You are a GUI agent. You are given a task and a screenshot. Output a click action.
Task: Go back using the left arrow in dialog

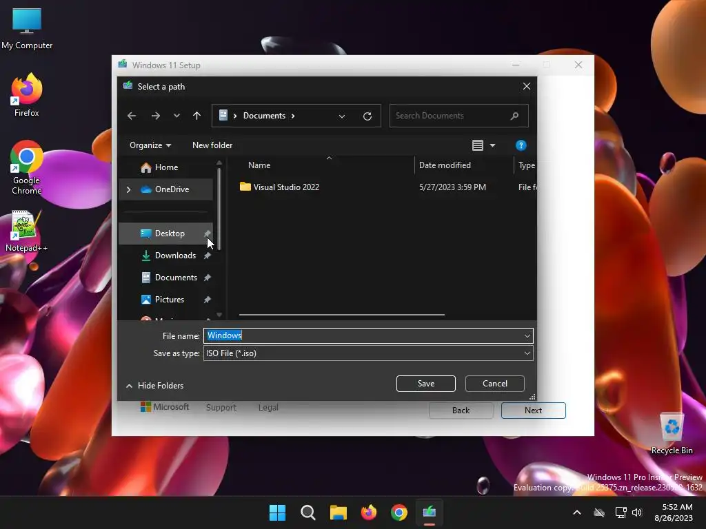132,116
